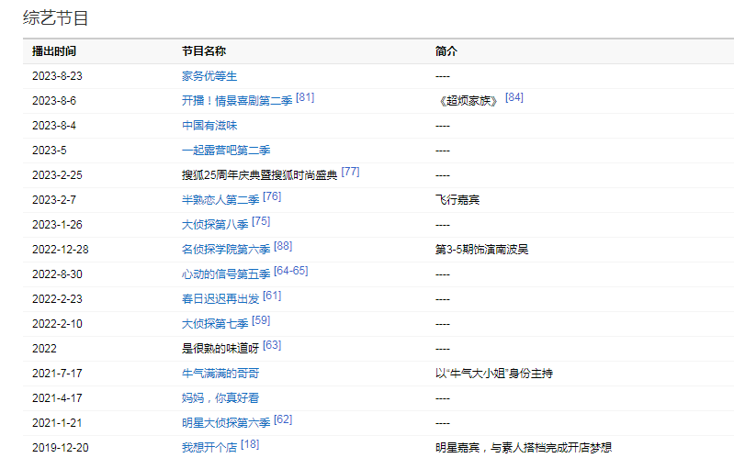Open citation [64-65] reference
The image size is (734, 458).
click(x=291, y=271)
